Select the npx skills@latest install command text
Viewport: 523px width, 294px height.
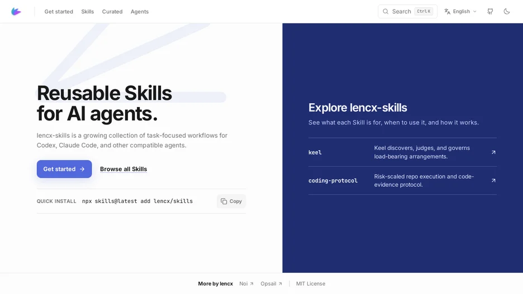click(x=137, y=201)
